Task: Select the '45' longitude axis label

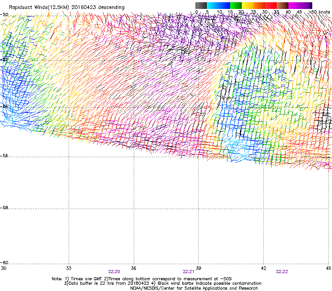Action: (x=328, y=268)
